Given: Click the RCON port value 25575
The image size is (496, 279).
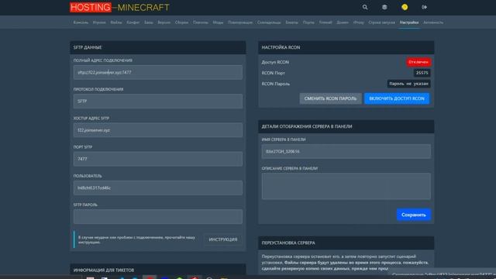Looking at the screenshot, I should tap(422, 73).
